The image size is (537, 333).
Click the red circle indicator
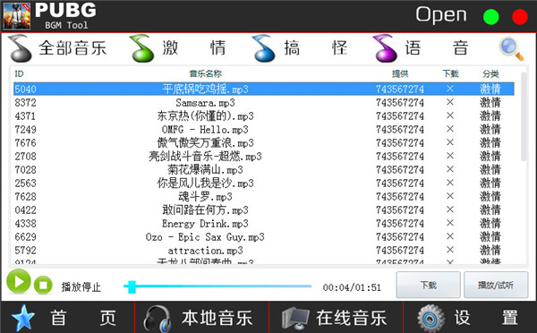(x=519, y=17)
